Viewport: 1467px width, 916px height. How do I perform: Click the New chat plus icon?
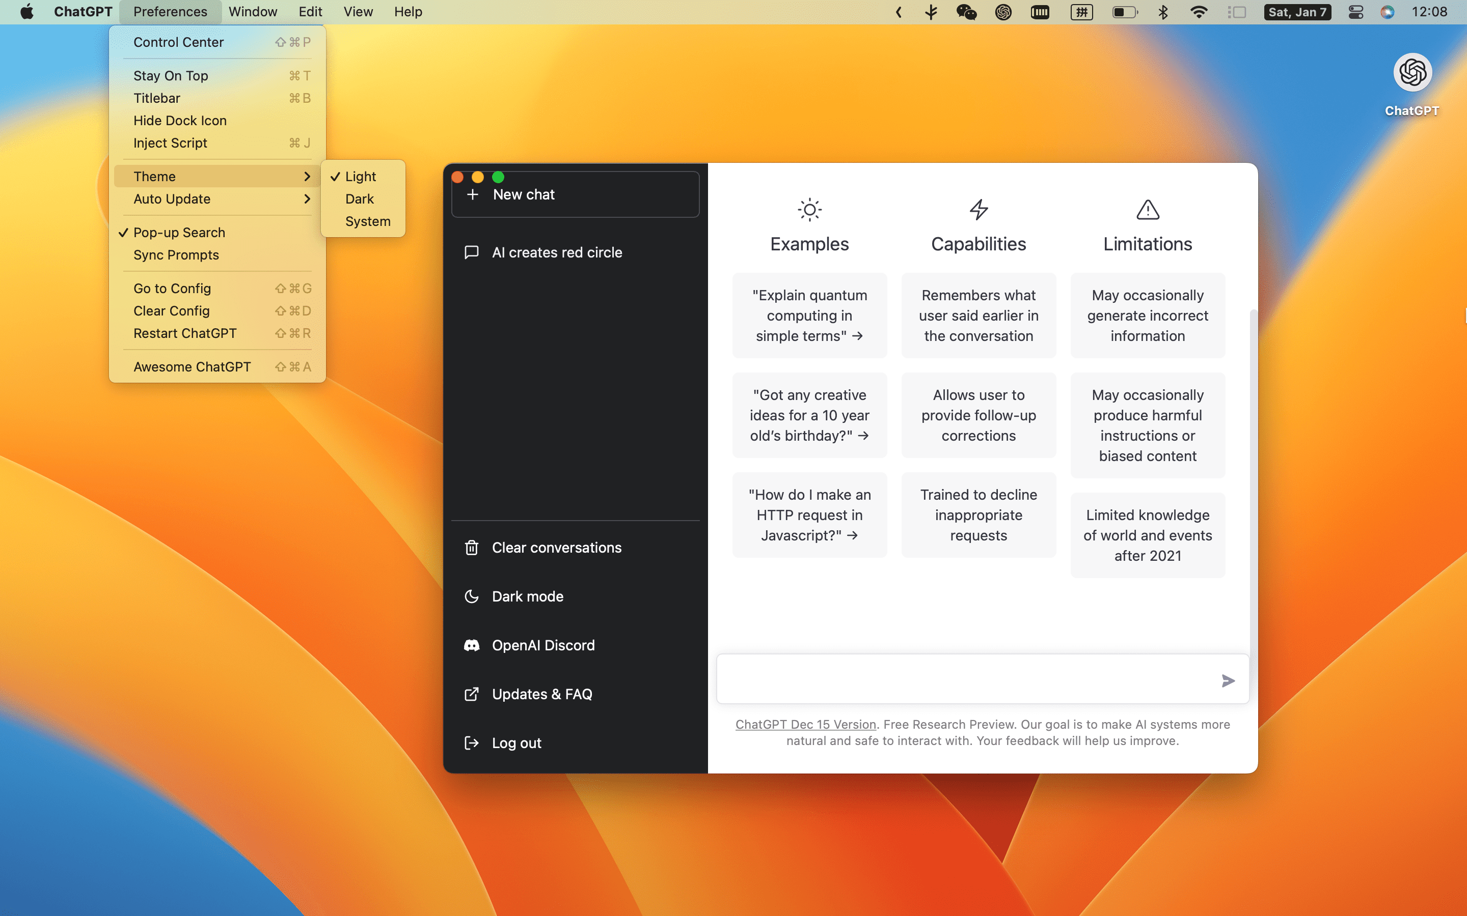472,194
